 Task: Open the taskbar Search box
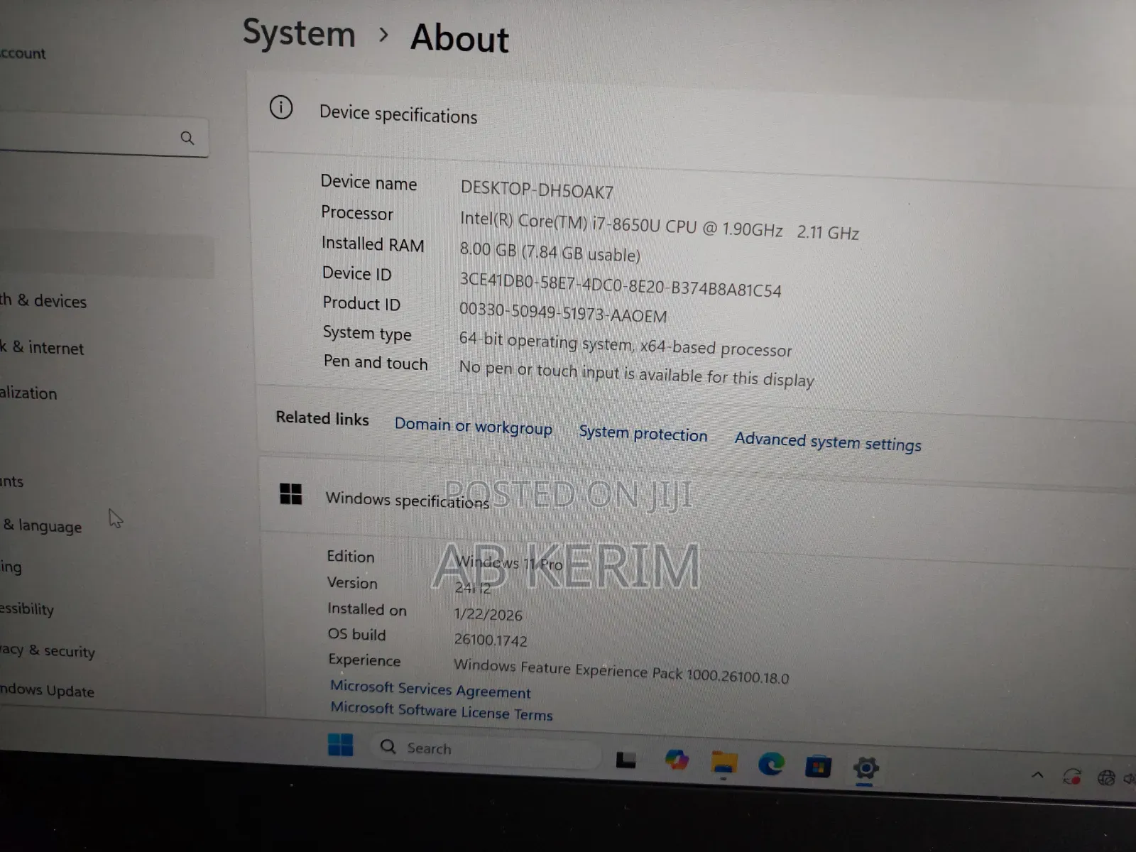pyautogui.click(x=486, y=750)
